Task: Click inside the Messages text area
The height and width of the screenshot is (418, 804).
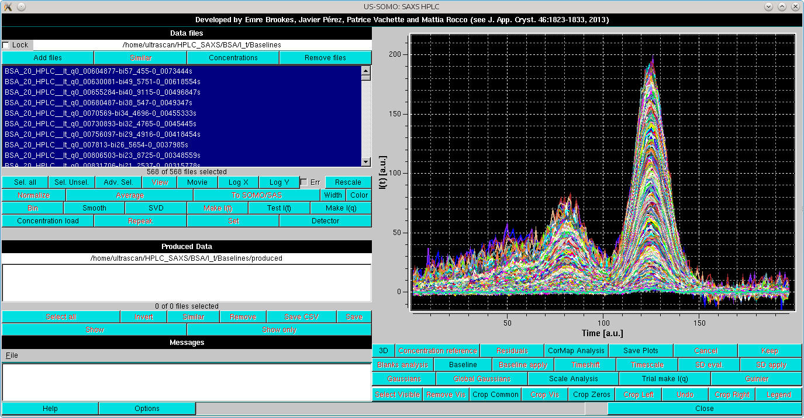Action: click(x=187, y=382)
